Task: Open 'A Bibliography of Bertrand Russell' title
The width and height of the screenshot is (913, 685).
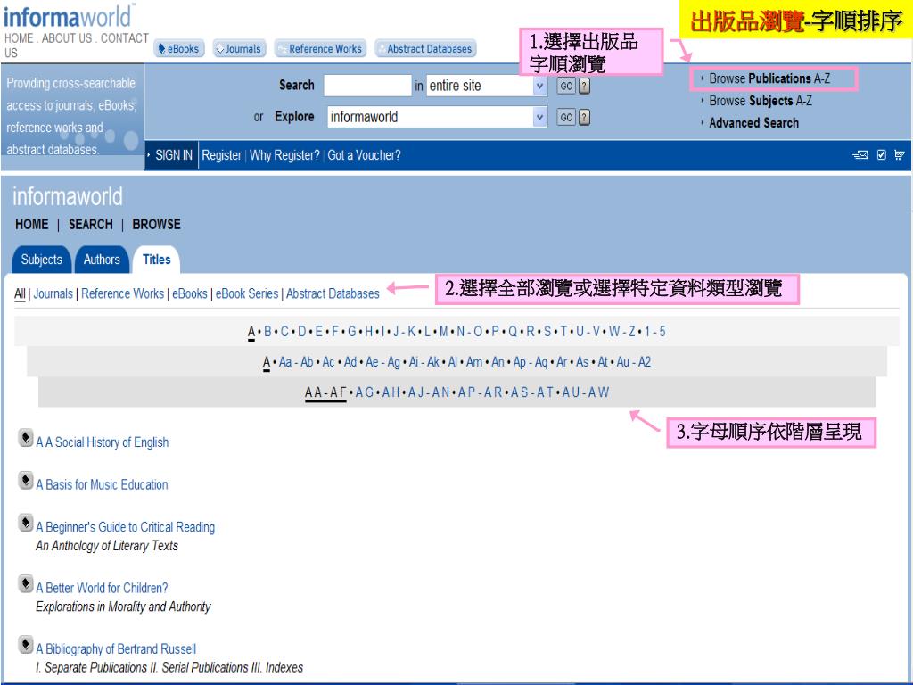Action: tap(116, 649)
